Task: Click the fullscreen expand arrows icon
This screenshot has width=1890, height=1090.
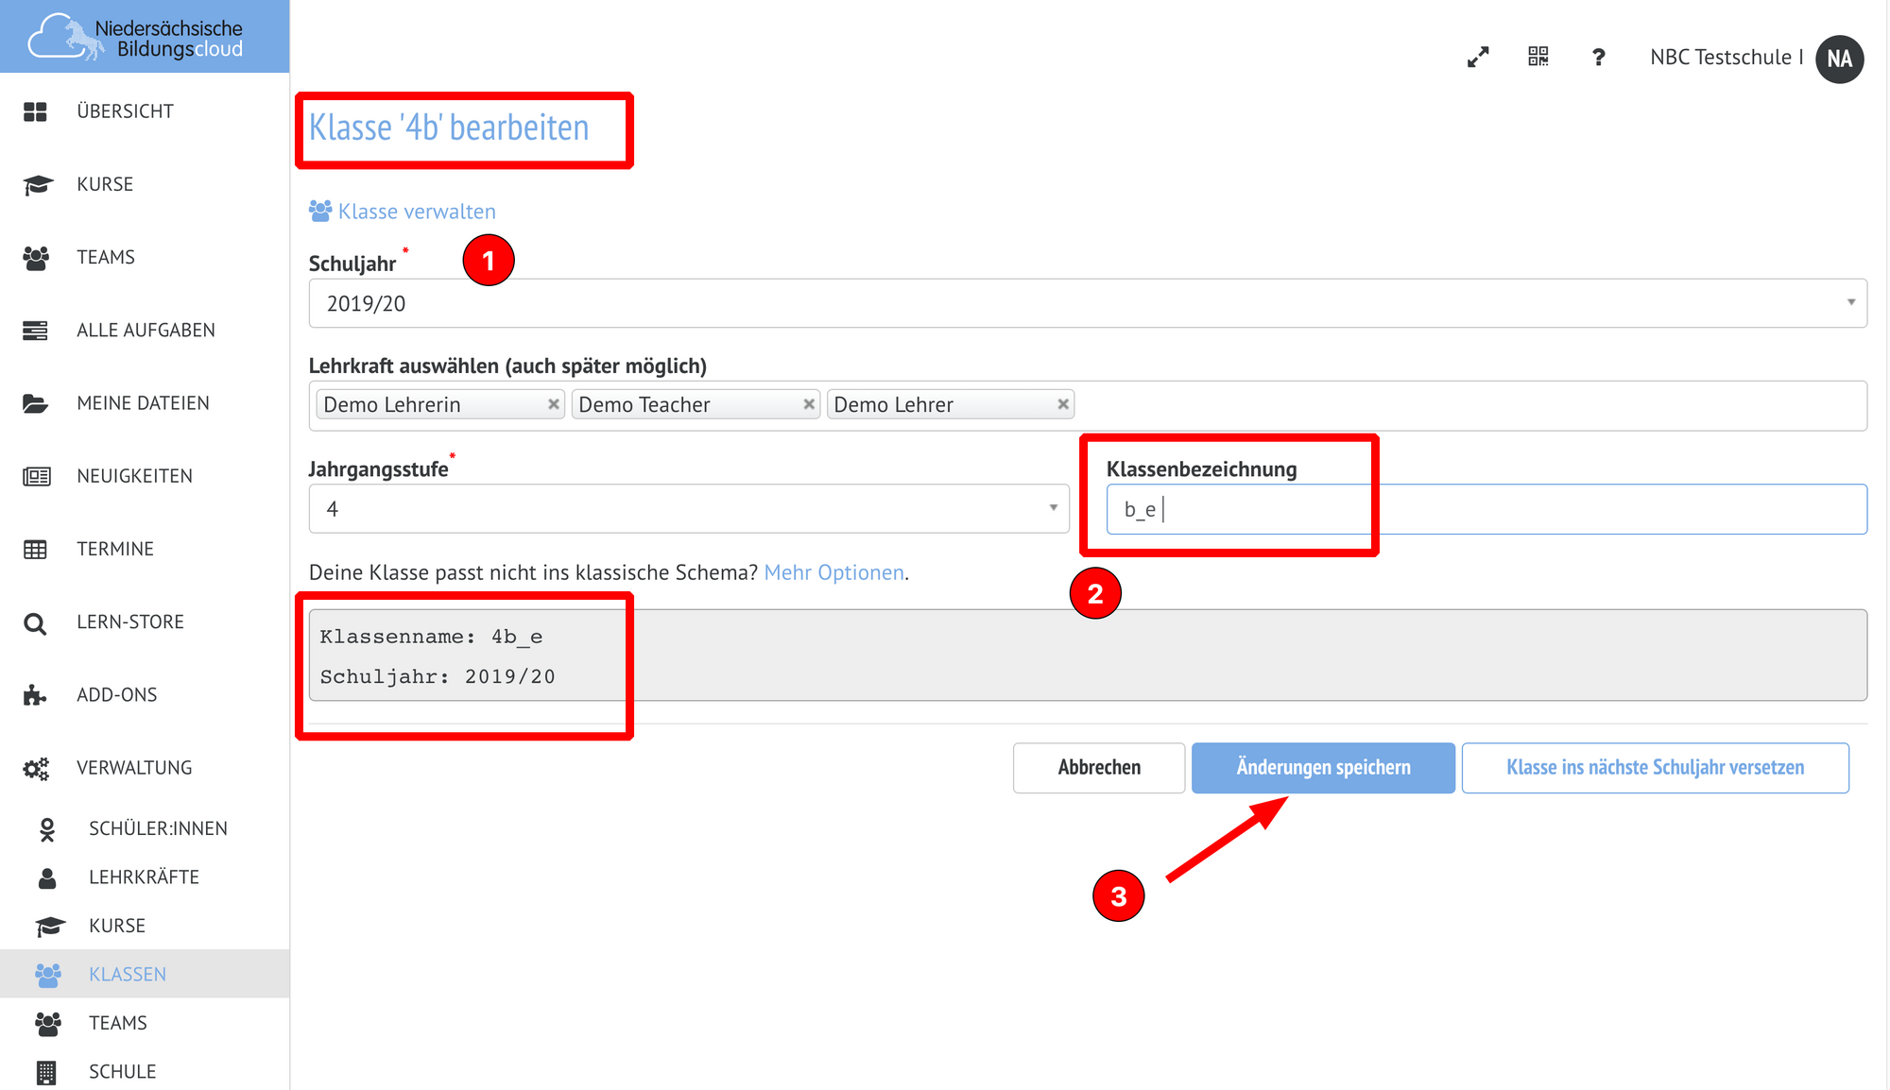Action: point(1478,58)
